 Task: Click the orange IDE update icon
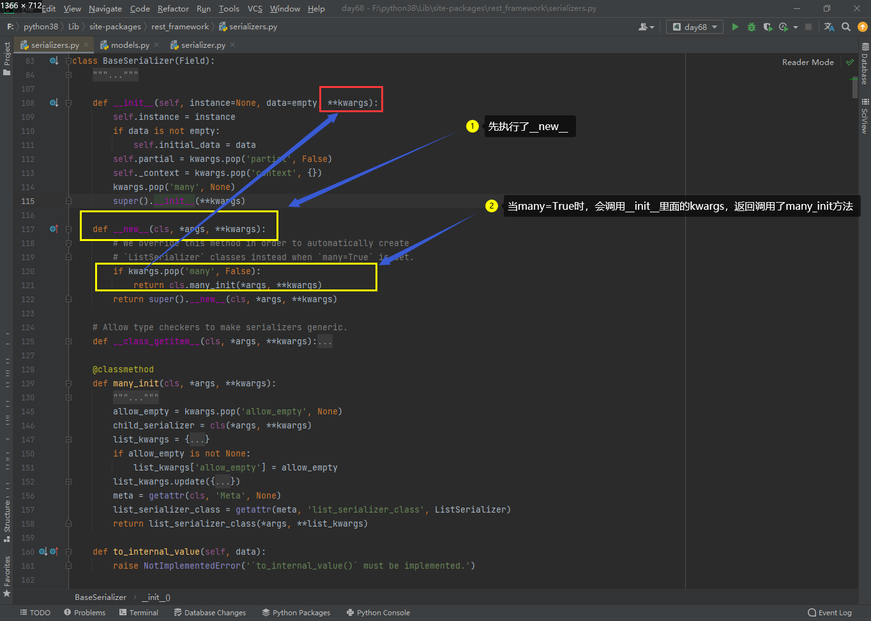click(863, 27)
